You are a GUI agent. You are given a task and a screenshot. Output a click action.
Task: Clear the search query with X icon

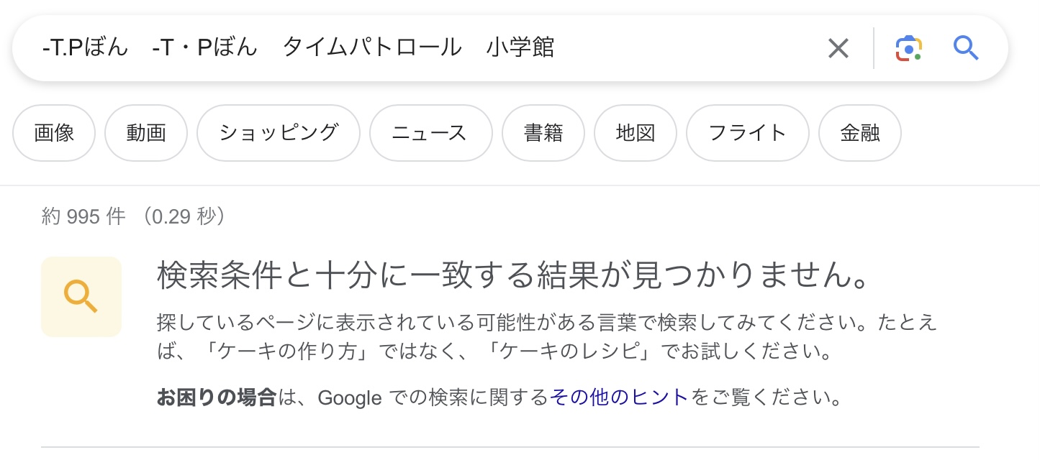coord(838,49)
